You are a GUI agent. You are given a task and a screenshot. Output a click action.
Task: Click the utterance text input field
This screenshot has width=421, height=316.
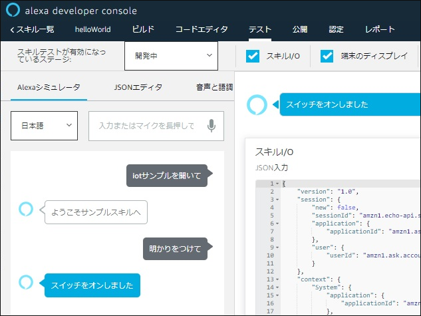click(156, 126)
